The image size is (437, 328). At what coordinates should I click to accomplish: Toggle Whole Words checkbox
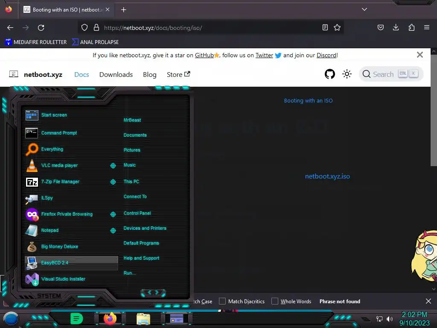click(275, 301)
